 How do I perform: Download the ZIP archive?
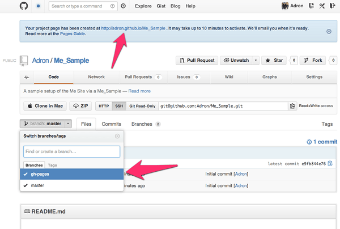click(80, 106)
